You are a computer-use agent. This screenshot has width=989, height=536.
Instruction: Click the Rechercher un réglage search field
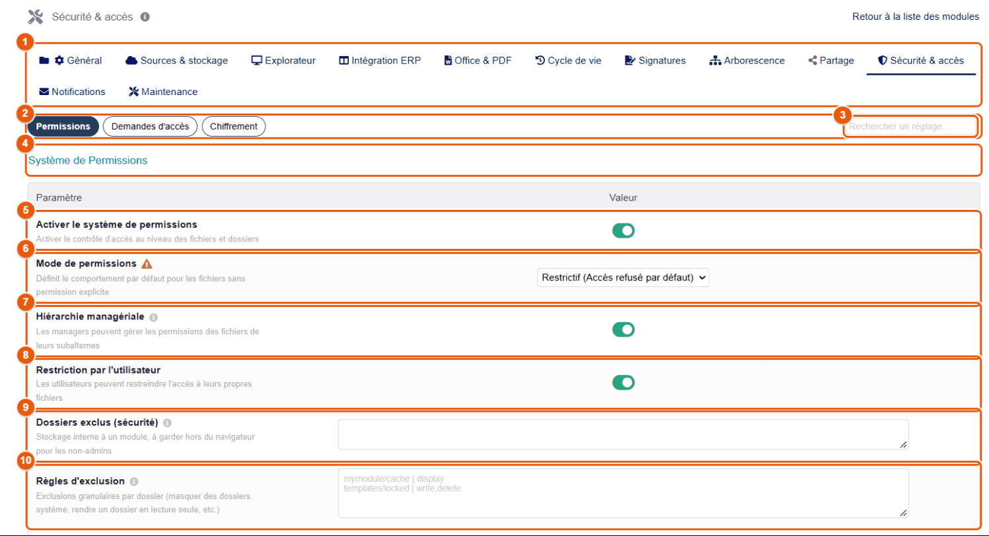(x=910, y=126)
